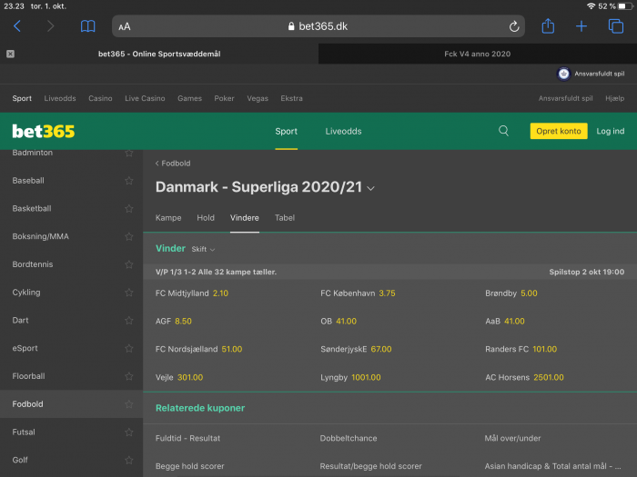This screenshot has height=477, width=637.
Task: Open the Dobbeltchance coupon
Action: (349, 439)
